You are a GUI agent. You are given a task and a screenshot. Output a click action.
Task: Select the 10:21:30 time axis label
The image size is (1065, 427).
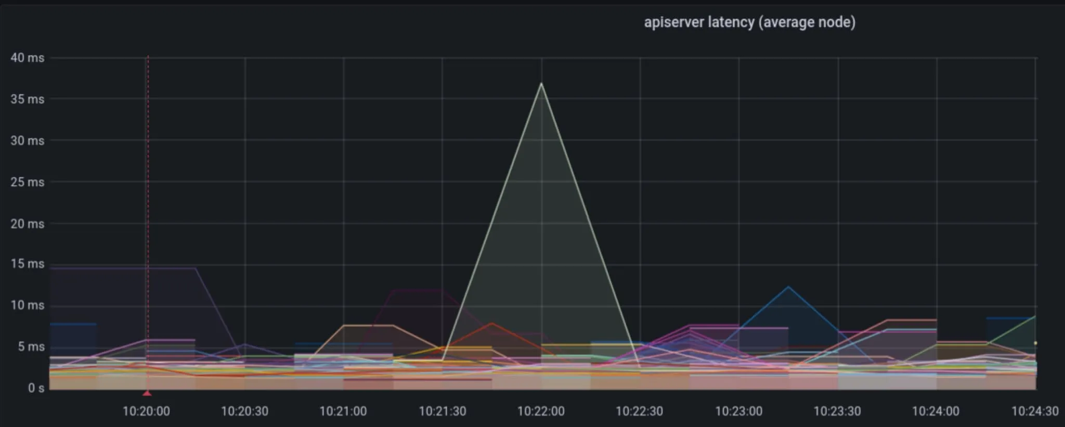[x=443, y=411]
